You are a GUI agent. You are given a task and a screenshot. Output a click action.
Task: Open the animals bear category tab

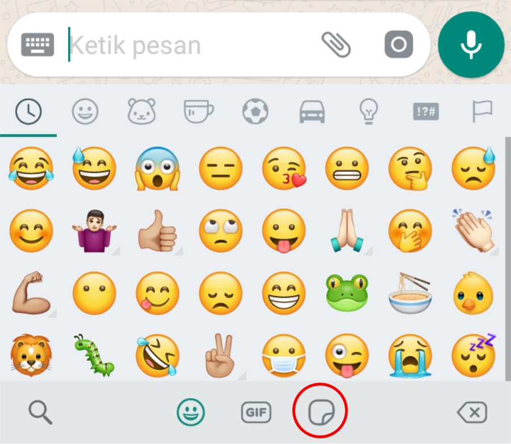point(141,111)
